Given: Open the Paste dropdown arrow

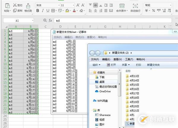Looking at the screenshot, I should 10,11.
